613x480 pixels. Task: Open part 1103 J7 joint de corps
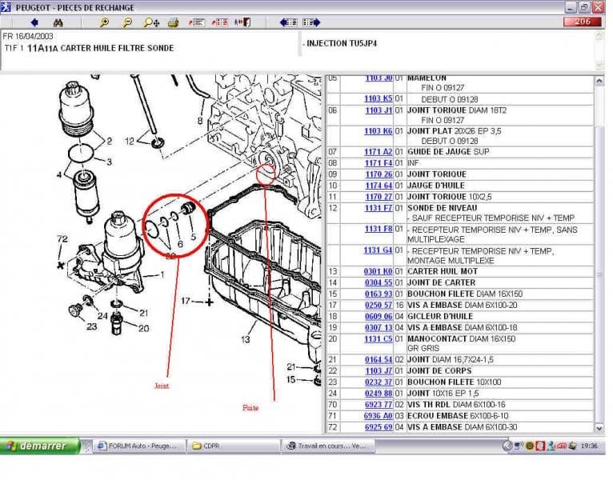tap(379, 370)
